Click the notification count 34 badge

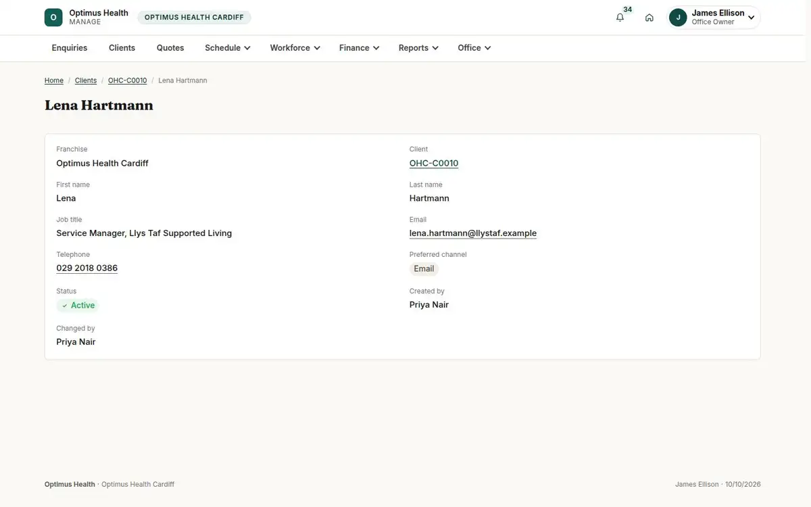click(628, 9)
